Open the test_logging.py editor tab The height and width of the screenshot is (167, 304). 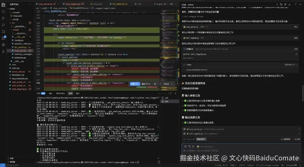73,4
